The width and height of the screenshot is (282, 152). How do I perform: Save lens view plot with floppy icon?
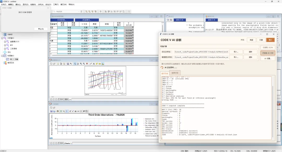(x=68, y=64)
